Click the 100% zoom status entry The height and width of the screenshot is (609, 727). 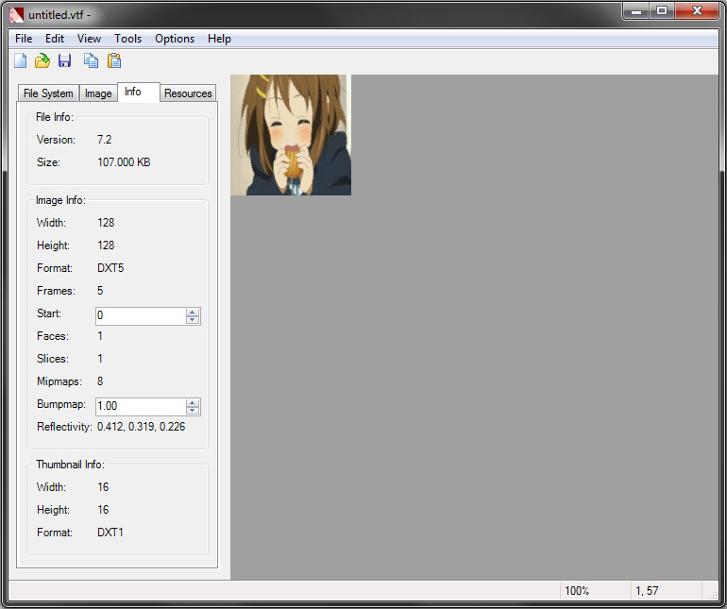pyautogui.click(x=577, y=591)
